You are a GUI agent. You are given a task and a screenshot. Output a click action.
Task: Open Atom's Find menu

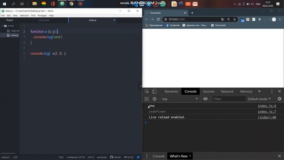[33, 16]
